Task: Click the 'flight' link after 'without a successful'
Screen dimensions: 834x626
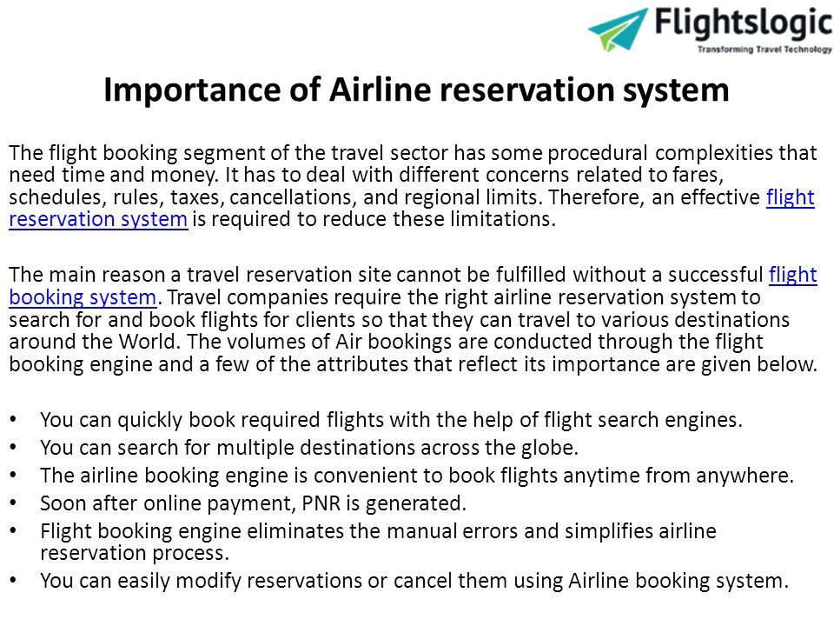Action: click(792, 275)
